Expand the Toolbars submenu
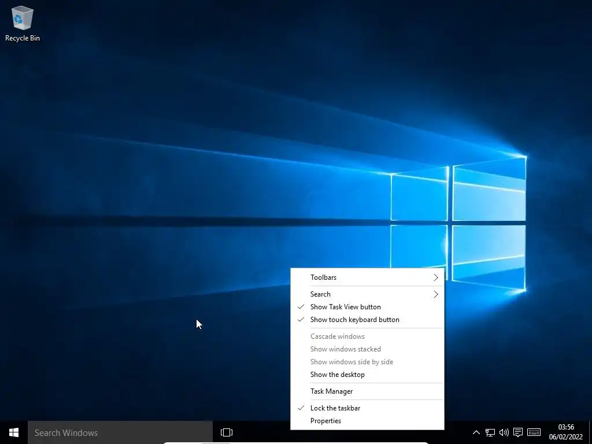The height and width of the screenshot is (444, 592). click(x=367, y=277)
